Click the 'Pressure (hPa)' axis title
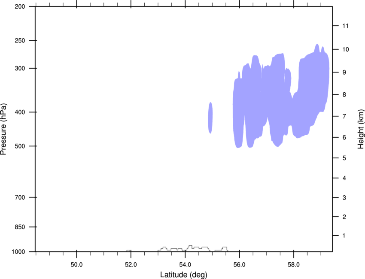The width and height of the screenshot is (365, 279). 3,129
